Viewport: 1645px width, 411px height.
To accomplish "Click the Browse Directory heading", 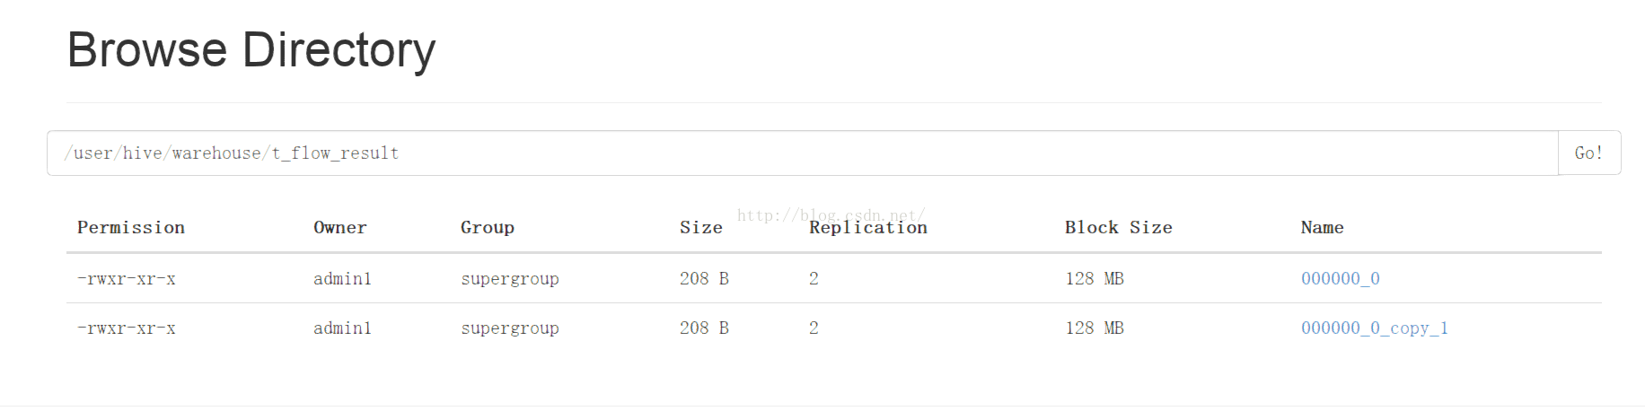I will pyautogui.click(x=251, y=50).
